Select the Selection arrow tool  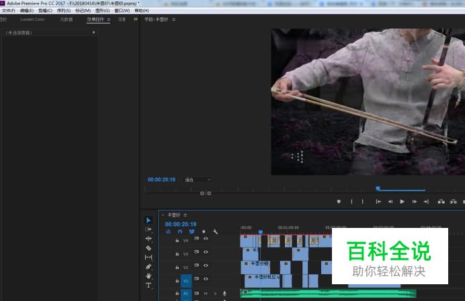[x=149, y=220]
